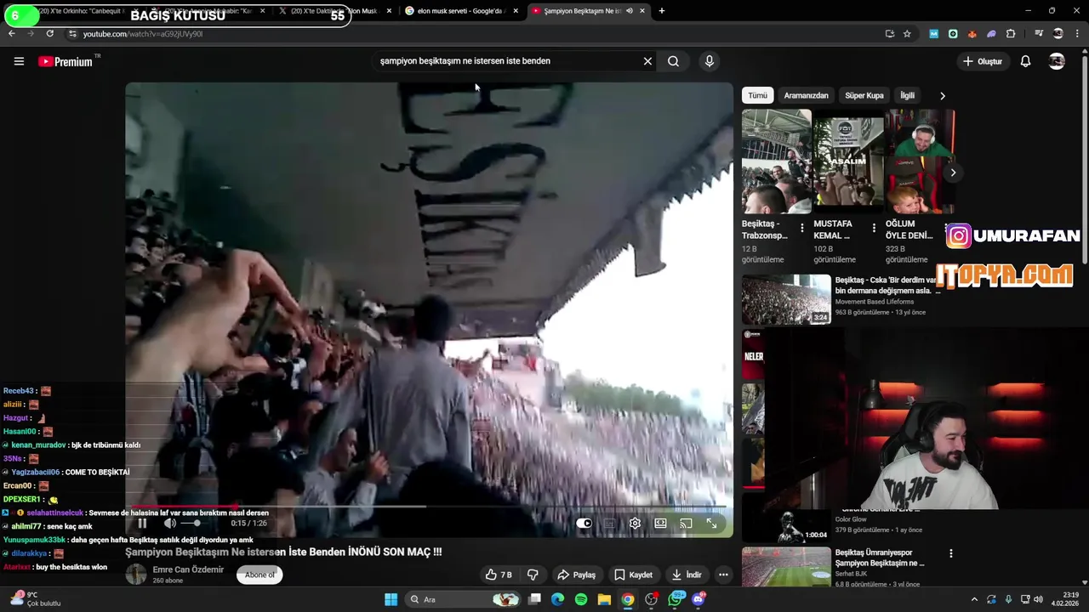
Task: Open File Explorer from taskbar
Action: (604, 599)
